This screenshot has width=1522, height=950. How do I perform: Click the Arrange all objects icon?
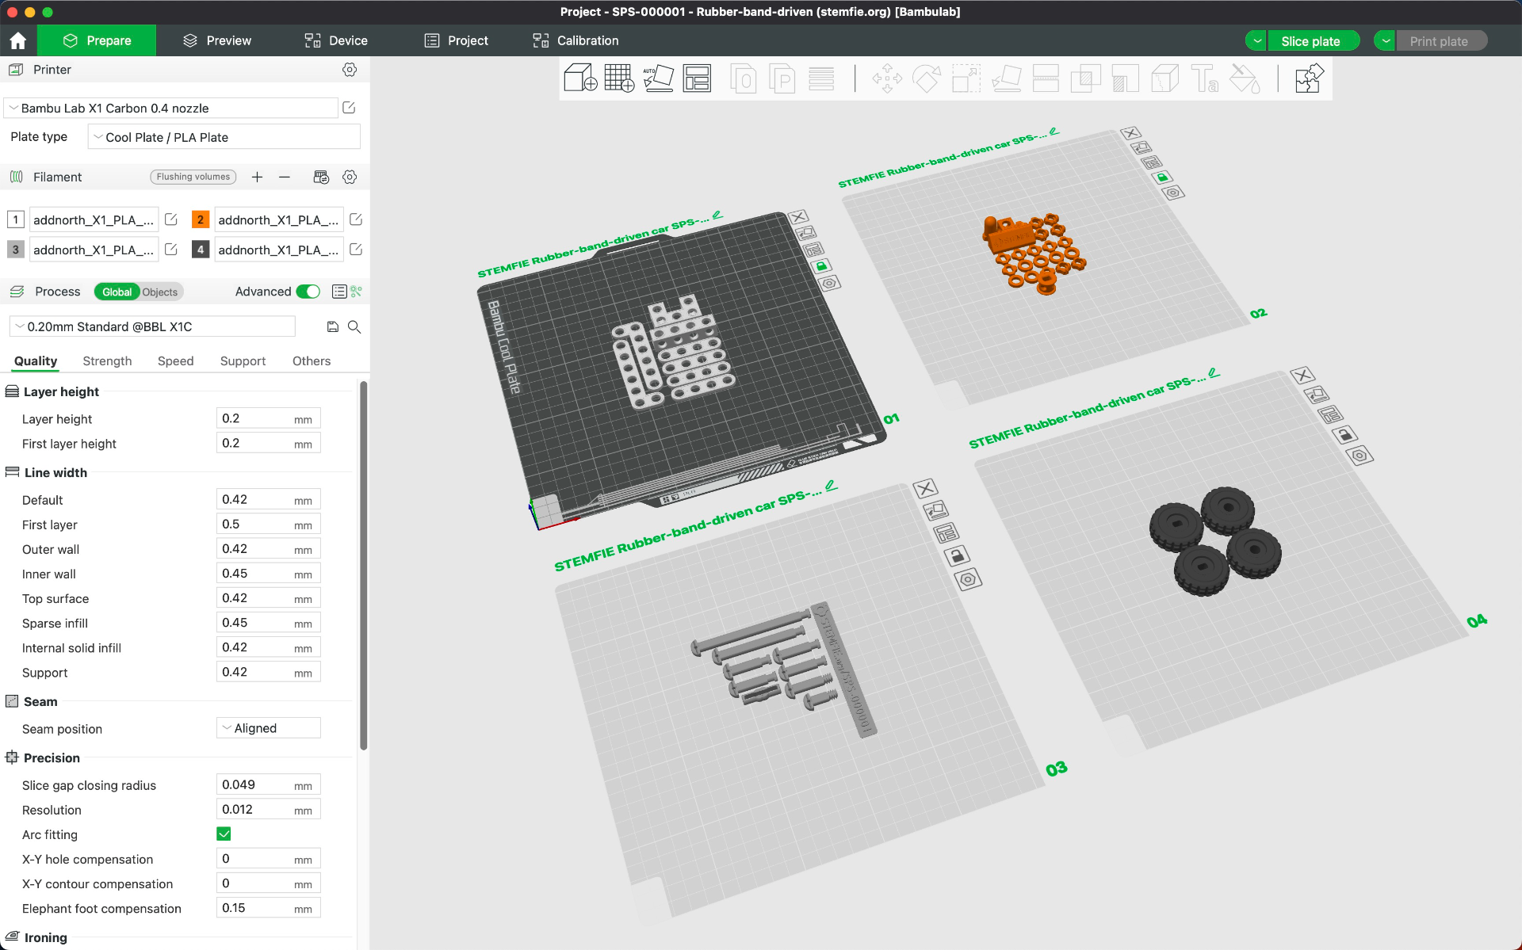click(x=697, y=78)
